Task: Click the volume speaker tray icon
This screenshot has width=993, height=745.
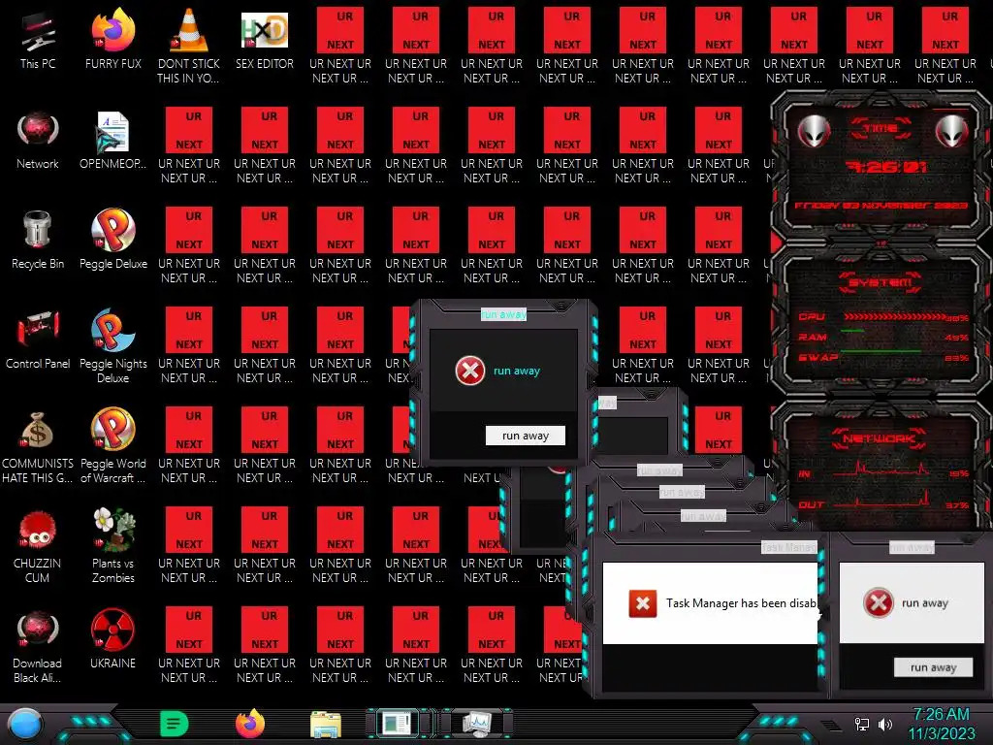Action: click(x=885, y=724)
